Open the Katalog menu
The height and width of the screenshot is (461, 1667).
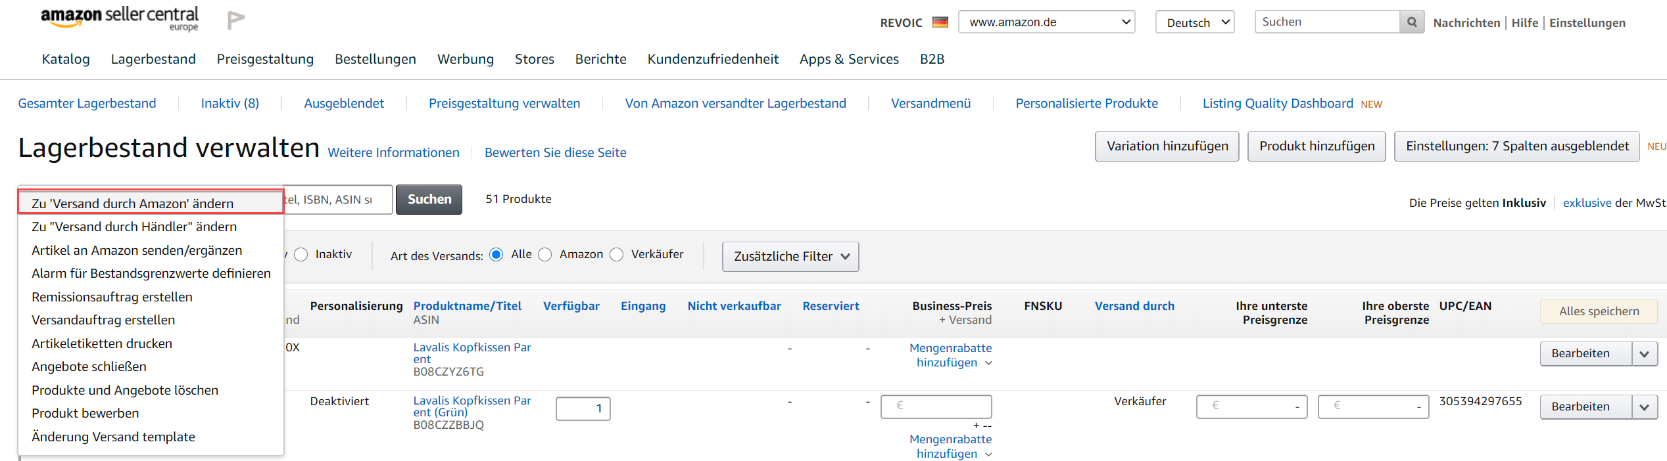click(66, 59)
